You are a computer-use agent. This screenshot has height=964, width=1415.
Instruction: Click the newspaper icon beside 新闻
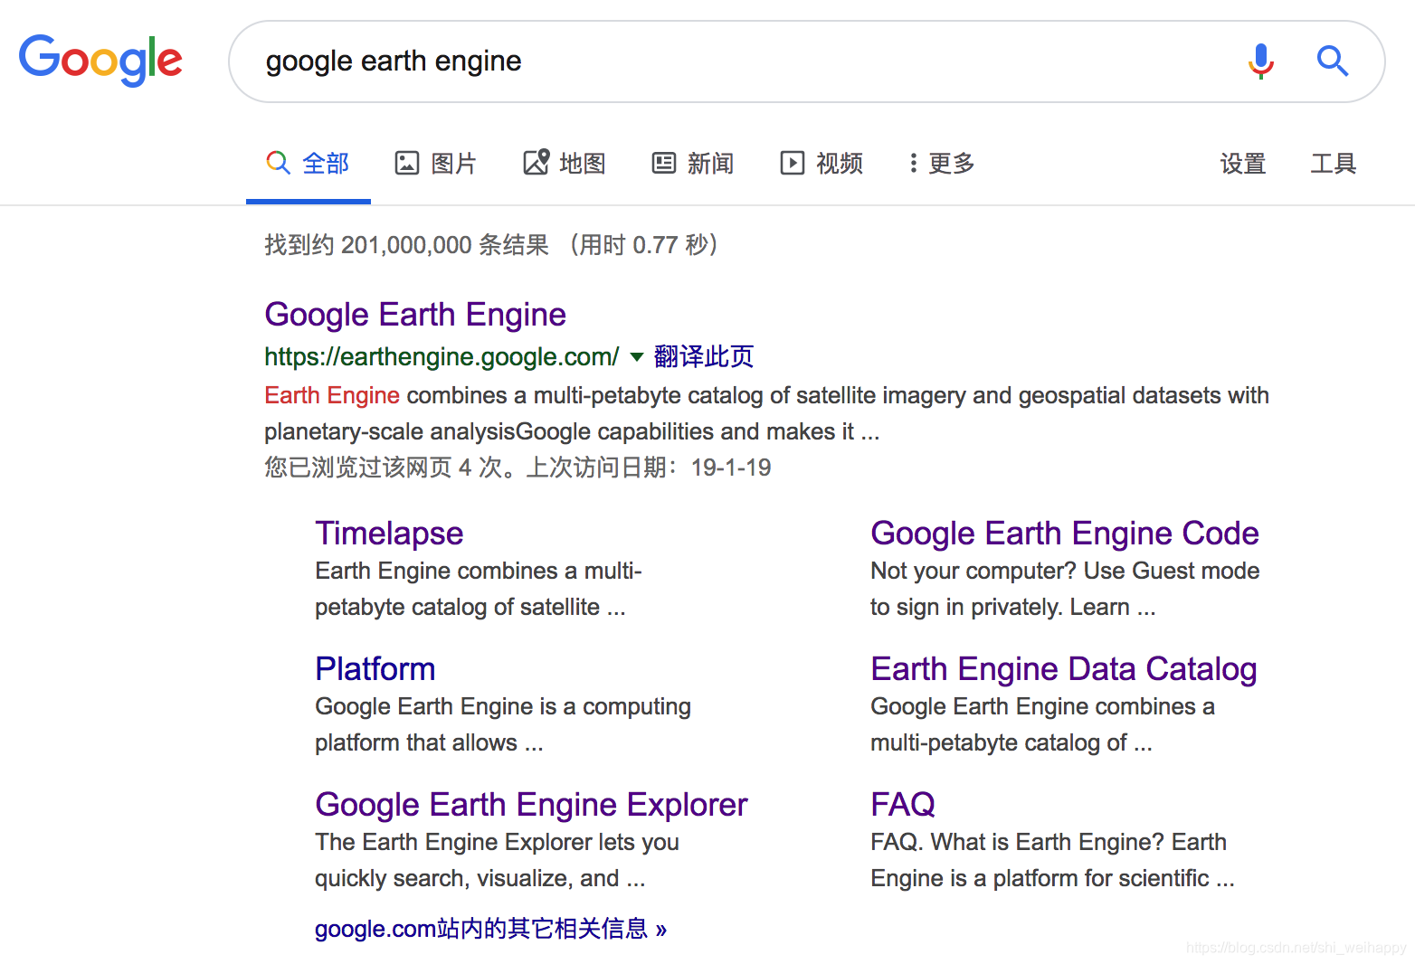coord(664,163)
